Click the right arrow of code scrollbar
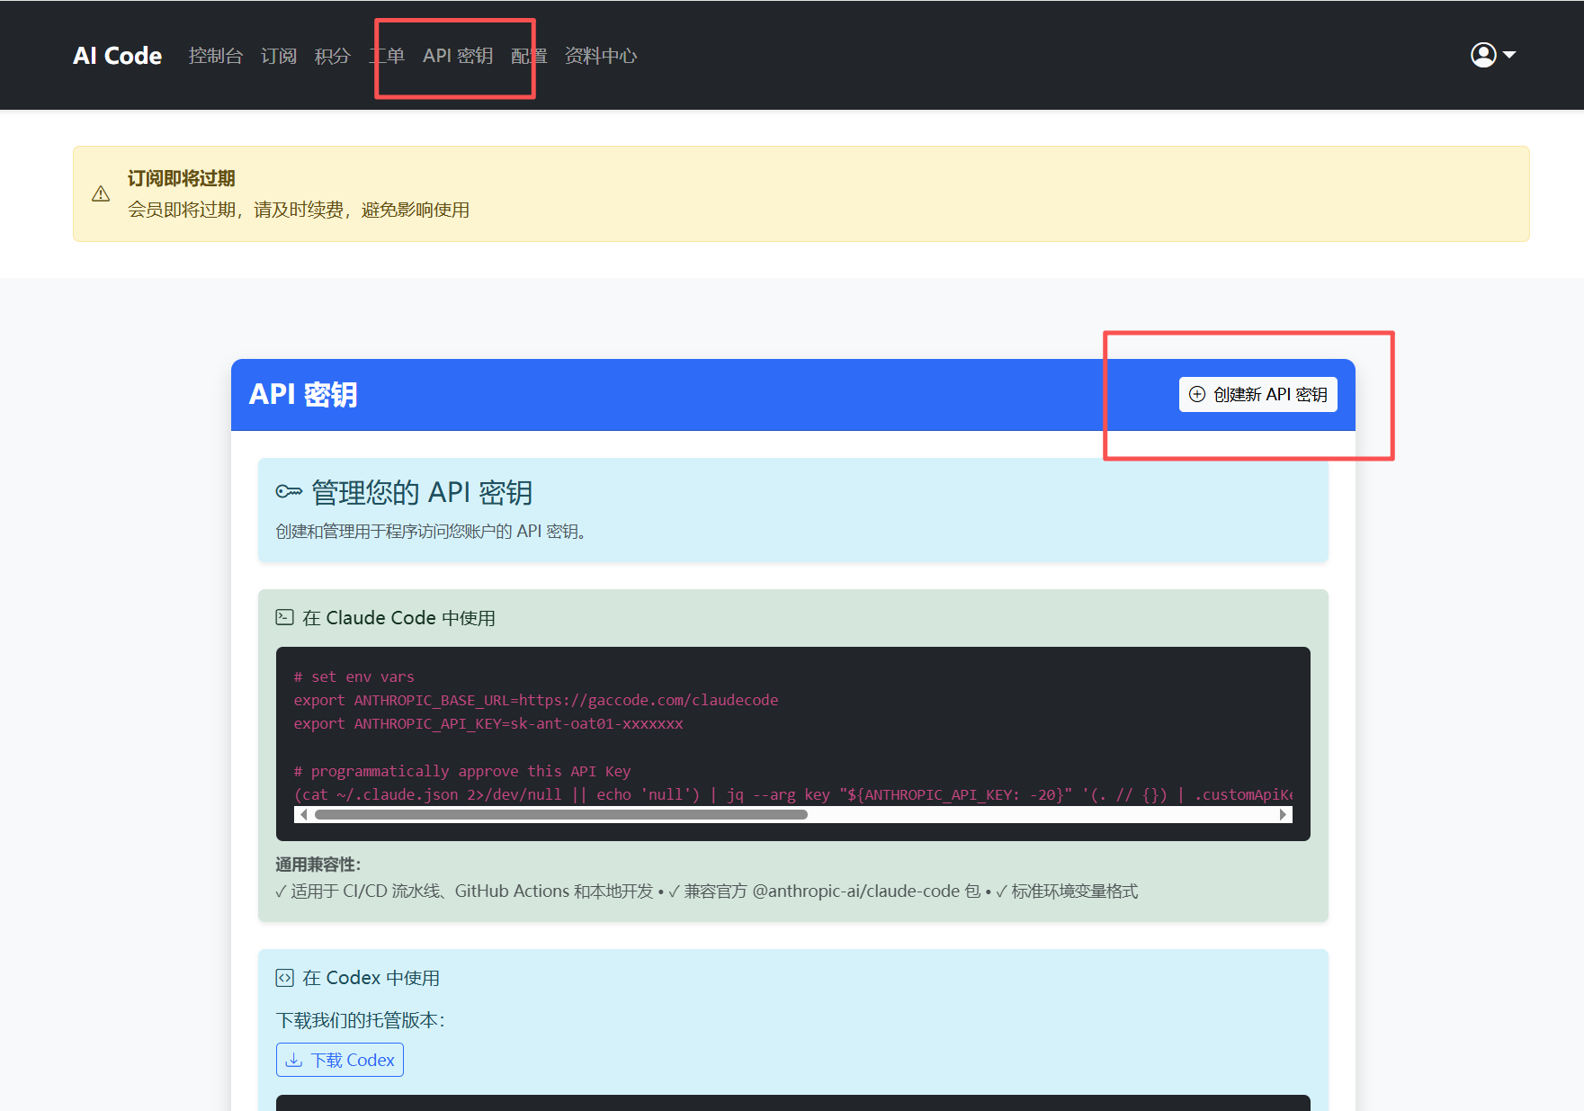 [x=1283, y=814]
